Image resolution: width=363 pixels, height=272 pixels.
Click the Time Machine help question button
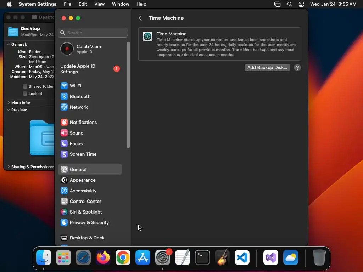297,68
